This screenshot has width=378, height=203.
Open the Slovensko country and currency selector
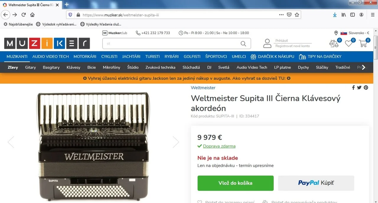[x=352, y=33]
